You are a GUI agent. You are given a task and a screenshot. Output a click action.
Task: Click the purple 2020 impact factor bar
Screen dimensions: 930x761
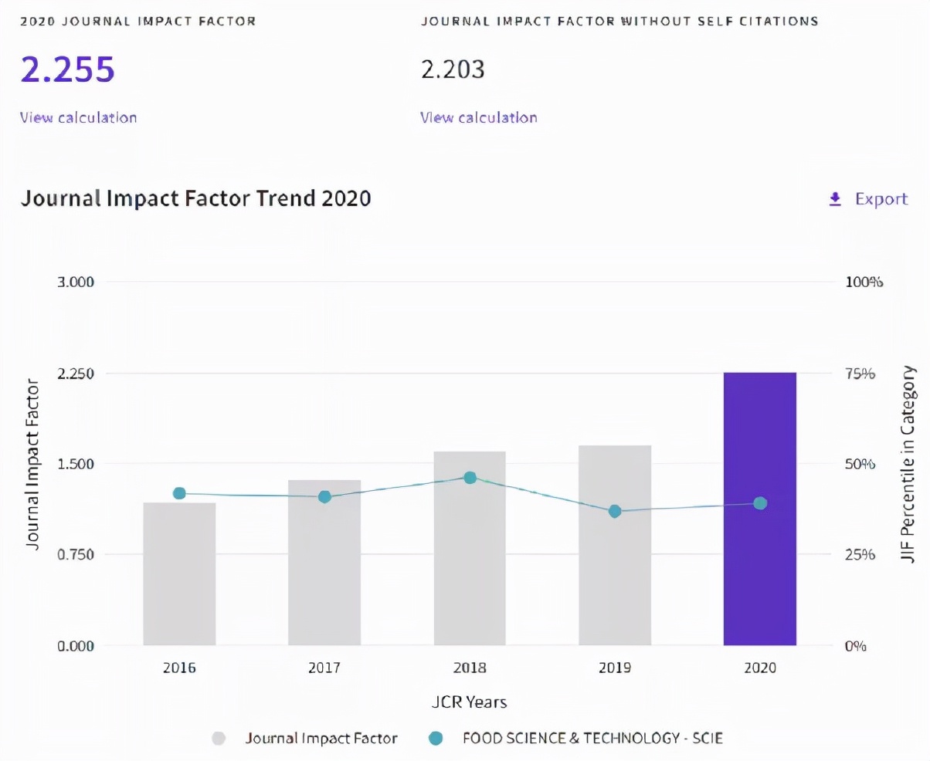[x=759, y=540]
